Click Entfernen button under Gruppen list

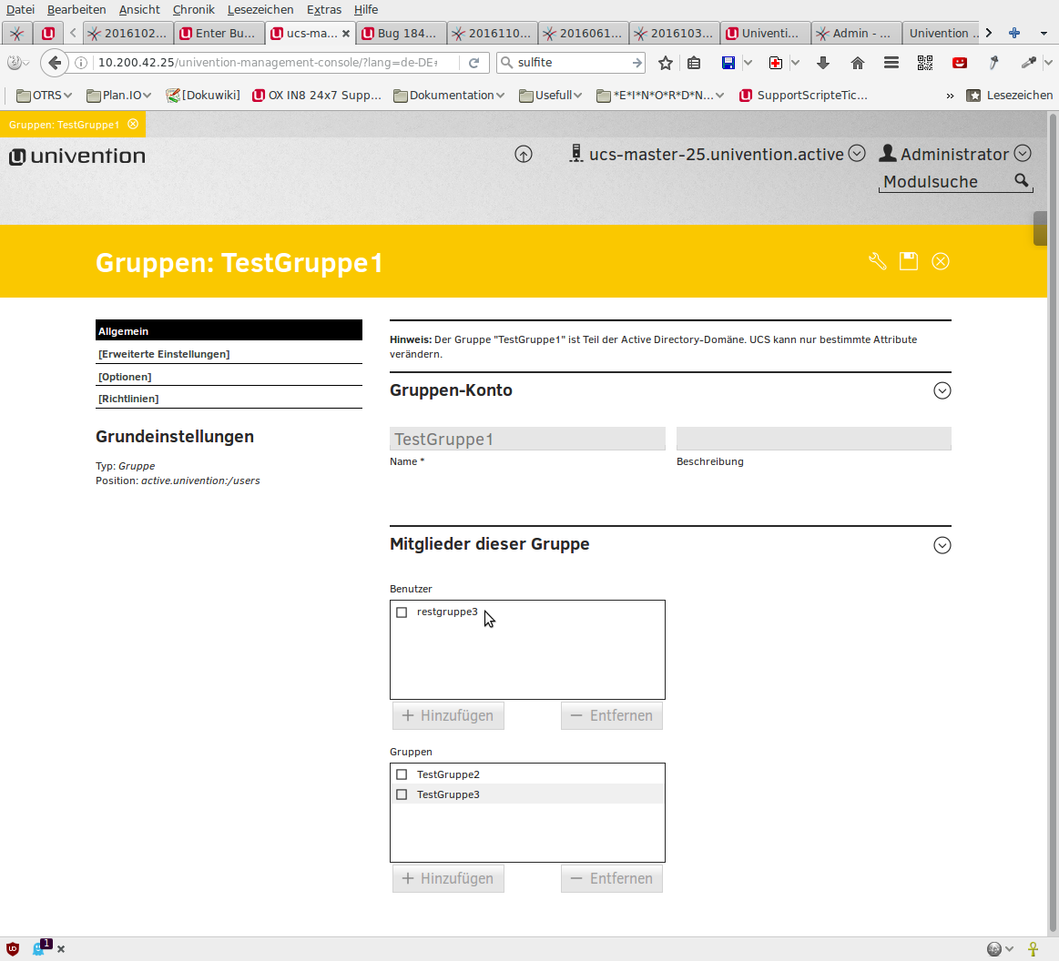[611, 878]
